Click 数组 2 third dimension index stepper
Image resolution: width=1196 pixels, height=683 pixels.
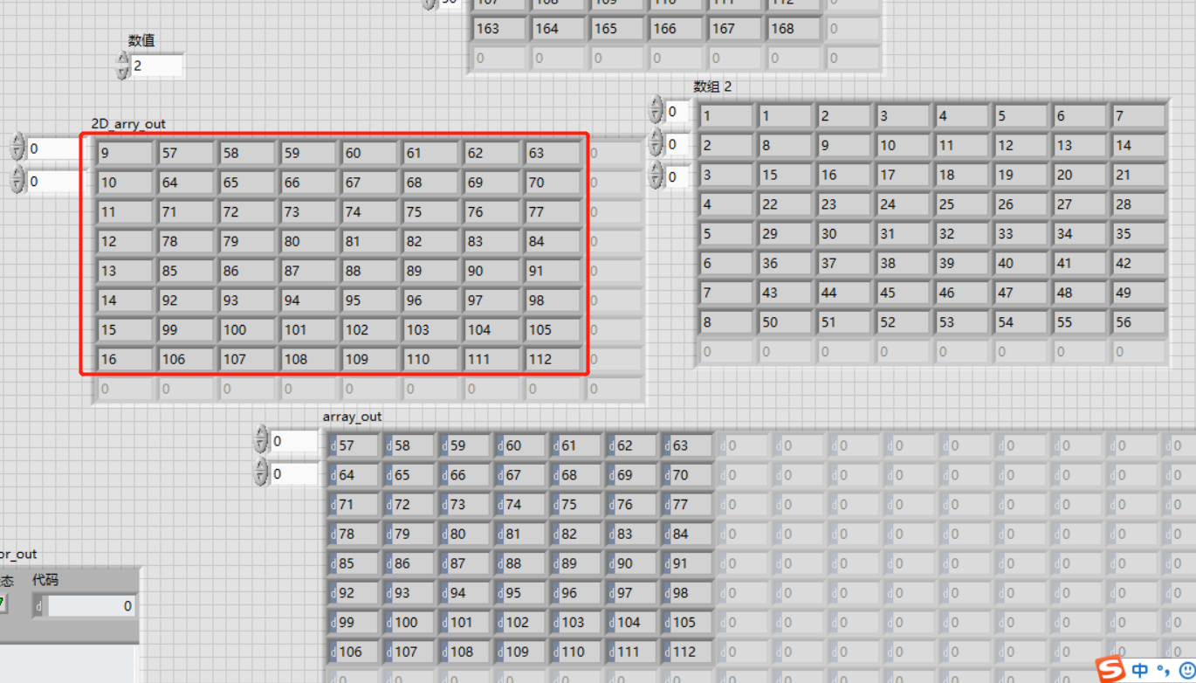coord(656,176)
